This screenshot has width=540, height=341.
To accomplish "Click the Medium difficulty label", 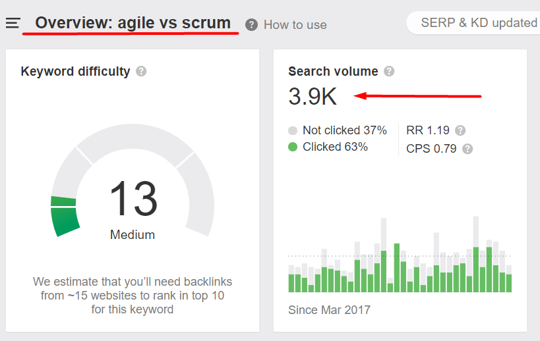I will point(133,234).
